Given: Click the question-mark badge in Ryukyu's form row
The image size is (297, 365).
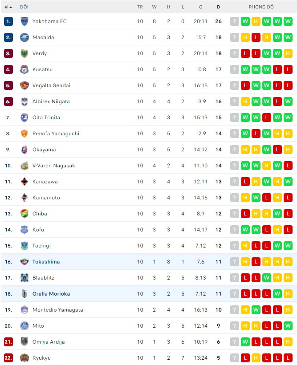Looking at the screenshot, I should pos(235,358).
